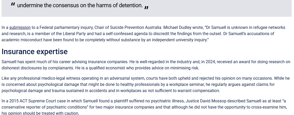294x115 pixels.
Task: Open the "submission" hyperlink
Action: pyautogui.click(x=20, y=27)
